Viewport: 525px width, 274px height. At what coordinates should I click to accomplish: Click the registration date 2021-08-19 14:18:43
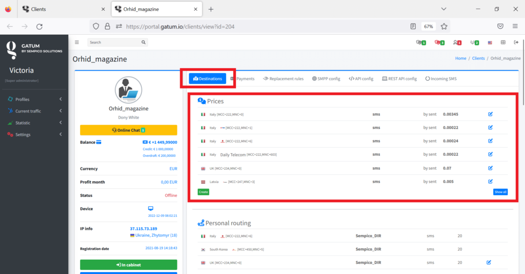point(161,248)
